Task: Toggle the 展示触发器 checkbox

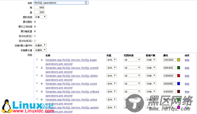Action: [35, 31]
